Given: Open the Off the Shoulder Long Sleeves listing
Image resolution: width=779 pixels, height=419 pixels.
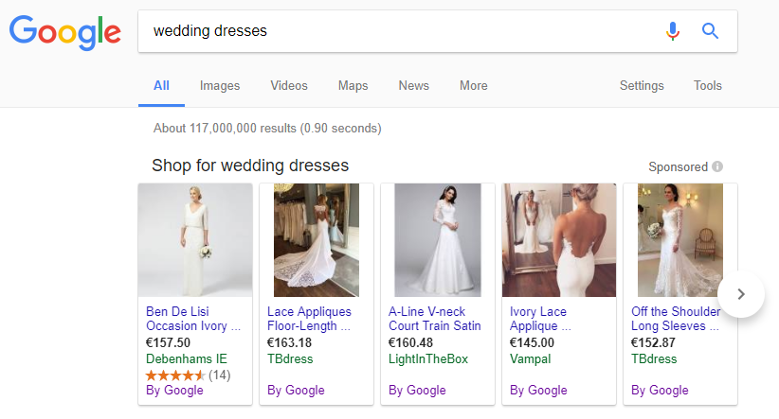Looking at the screenshot, I should coord(676,319).
